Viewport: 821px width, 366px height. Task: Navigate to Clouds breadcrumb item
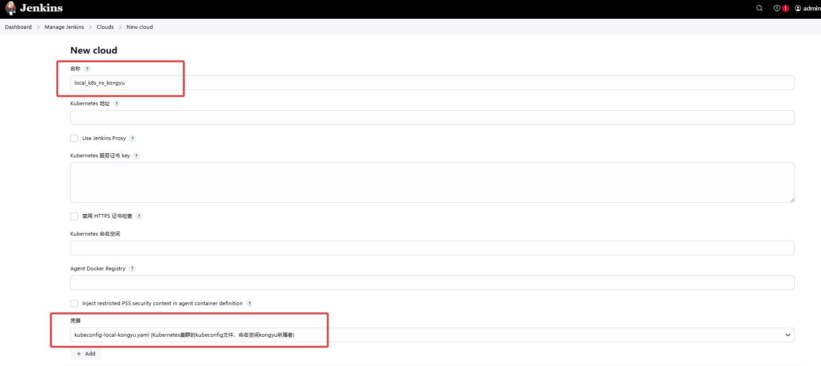point(105,27)
